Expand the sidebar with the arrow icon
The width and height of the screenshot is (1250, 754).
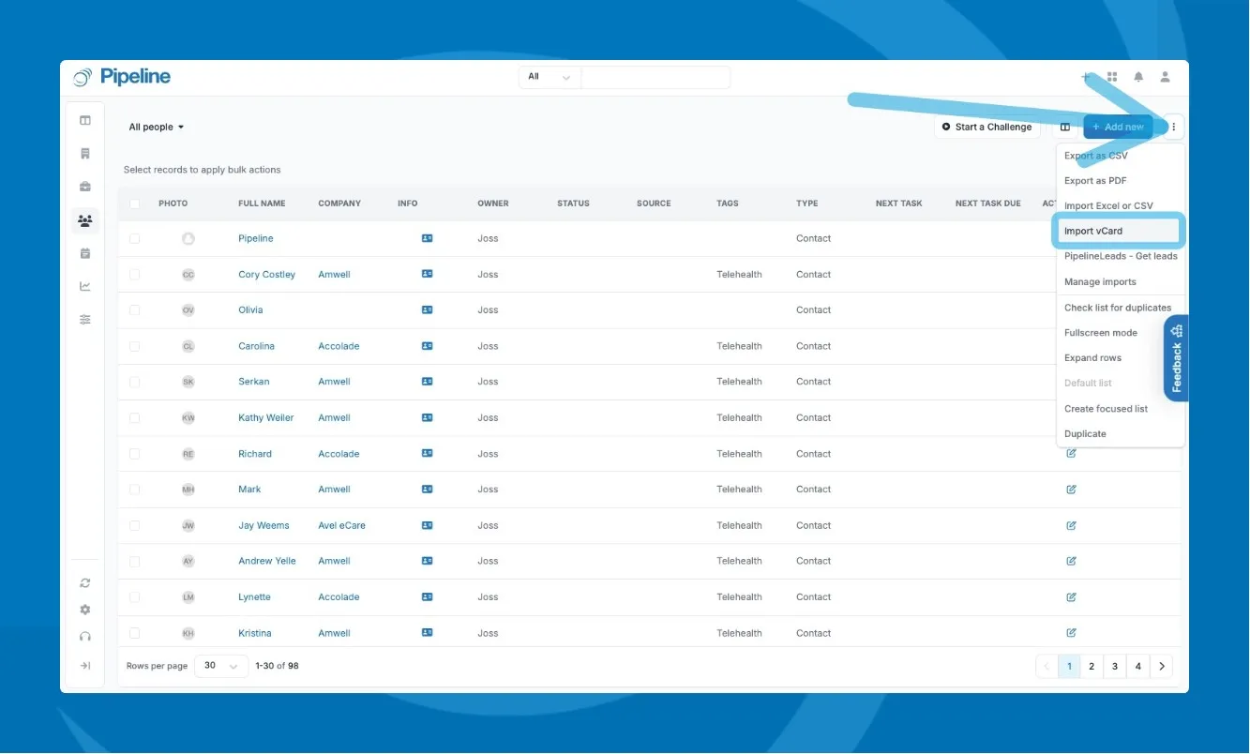tap(85, 666)
